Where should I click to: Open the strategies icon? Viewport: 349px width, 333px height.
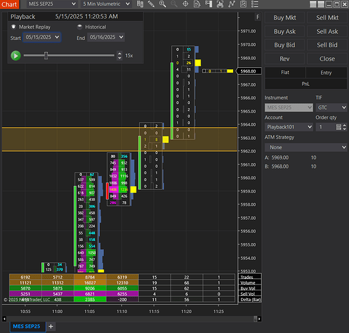pyautogui.click(x=243, y=4)
